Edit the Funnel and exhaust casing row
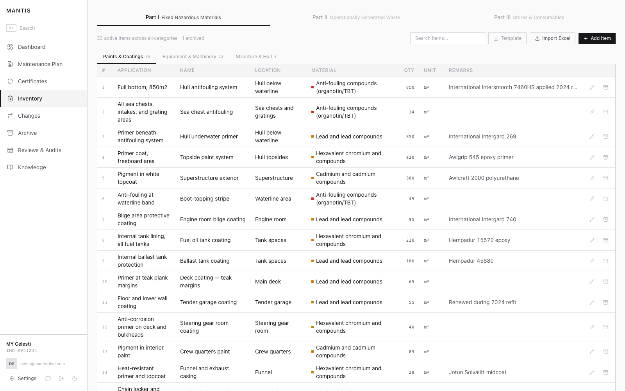This screenshot has width=625, height=391. click(x=592, y=372)
